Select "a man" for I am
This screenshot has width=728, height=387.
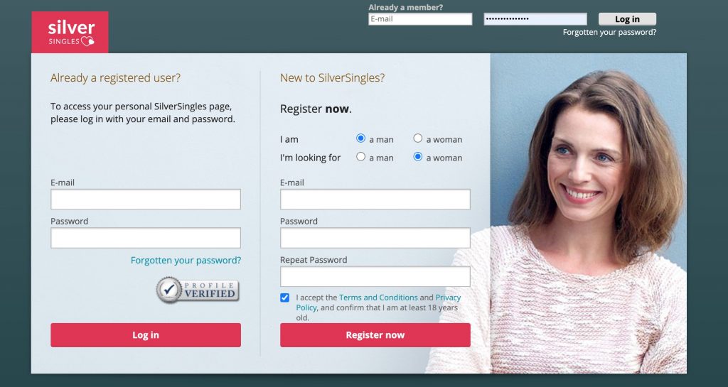[x=360, y=138]
